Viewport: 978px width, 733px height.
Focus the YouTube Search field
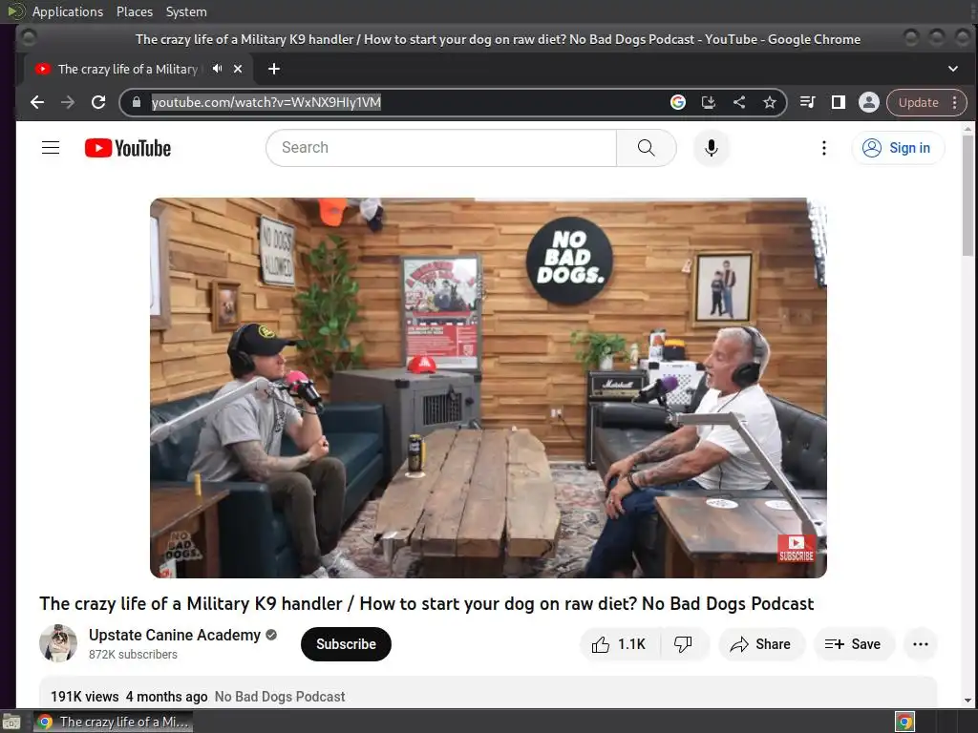pos(441,148)
